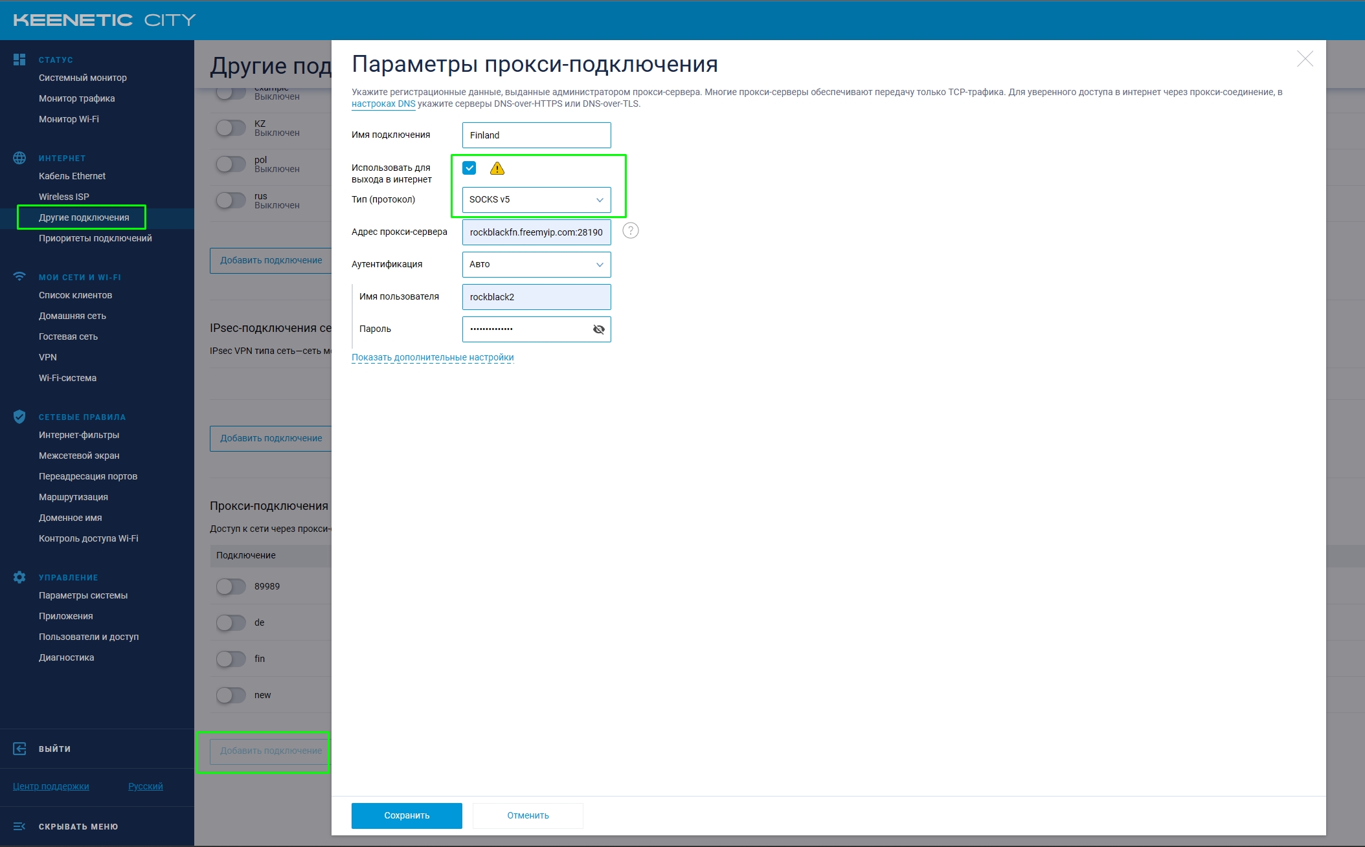
Task: Click the logout icon near Выйти
Action: click(x=19, y=749)
